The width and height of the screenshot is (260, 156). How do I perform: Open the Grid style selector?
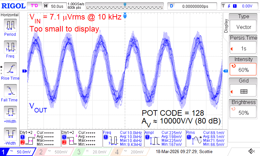[x=244, y=87]
